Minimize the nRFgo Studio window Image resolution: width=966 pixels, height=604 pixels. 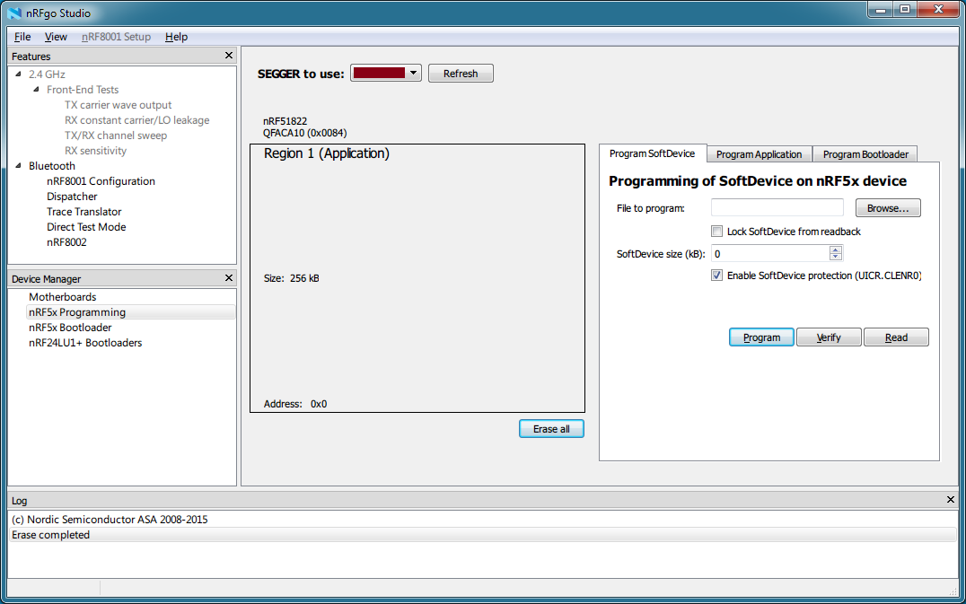click(881, 9)
